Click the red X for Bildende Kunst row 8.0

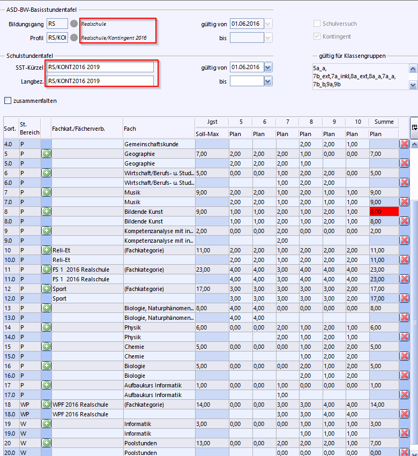(404, 221)
